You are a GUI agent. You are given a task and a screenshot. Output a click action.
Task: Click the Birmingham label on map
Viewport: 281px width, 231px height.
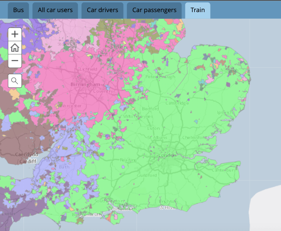click(x=85, y=84)
